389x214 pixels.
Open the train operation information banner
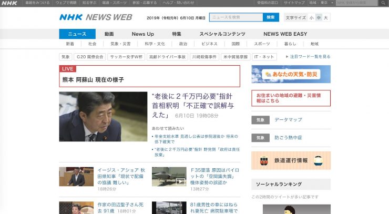291,160
